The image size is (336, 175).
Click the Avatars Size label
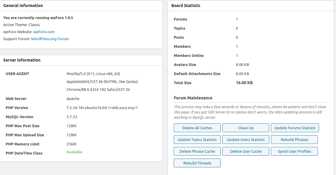(185, 64)
